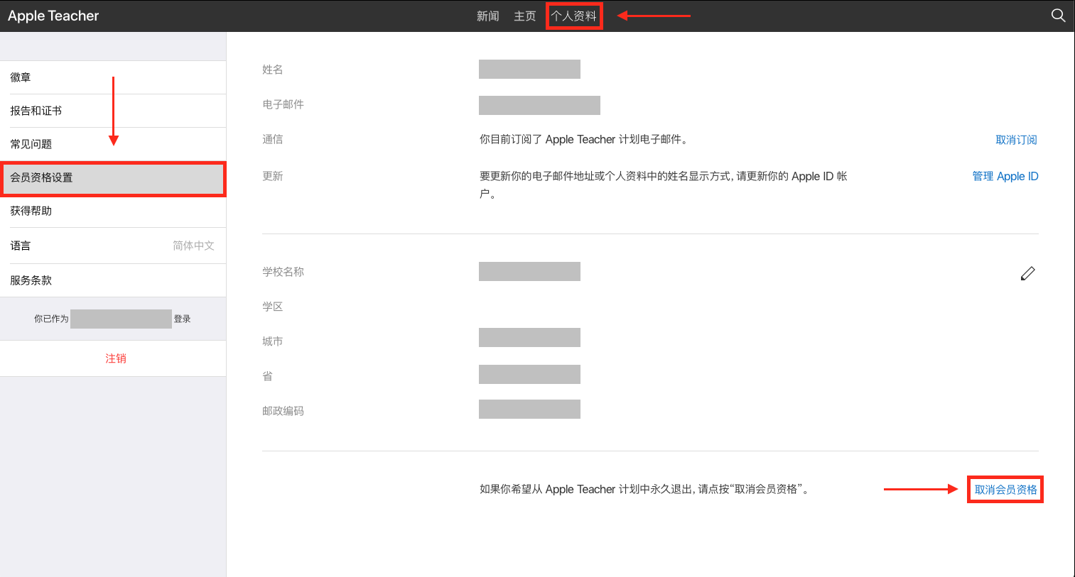The width and height of the screenshot is (1075, 577).
Task: Open the 个人资料 tab
Action: pyautogui.click(x=574, y=16)
